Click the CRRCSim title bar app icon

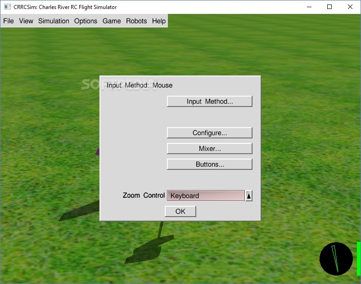click(7, 7)
